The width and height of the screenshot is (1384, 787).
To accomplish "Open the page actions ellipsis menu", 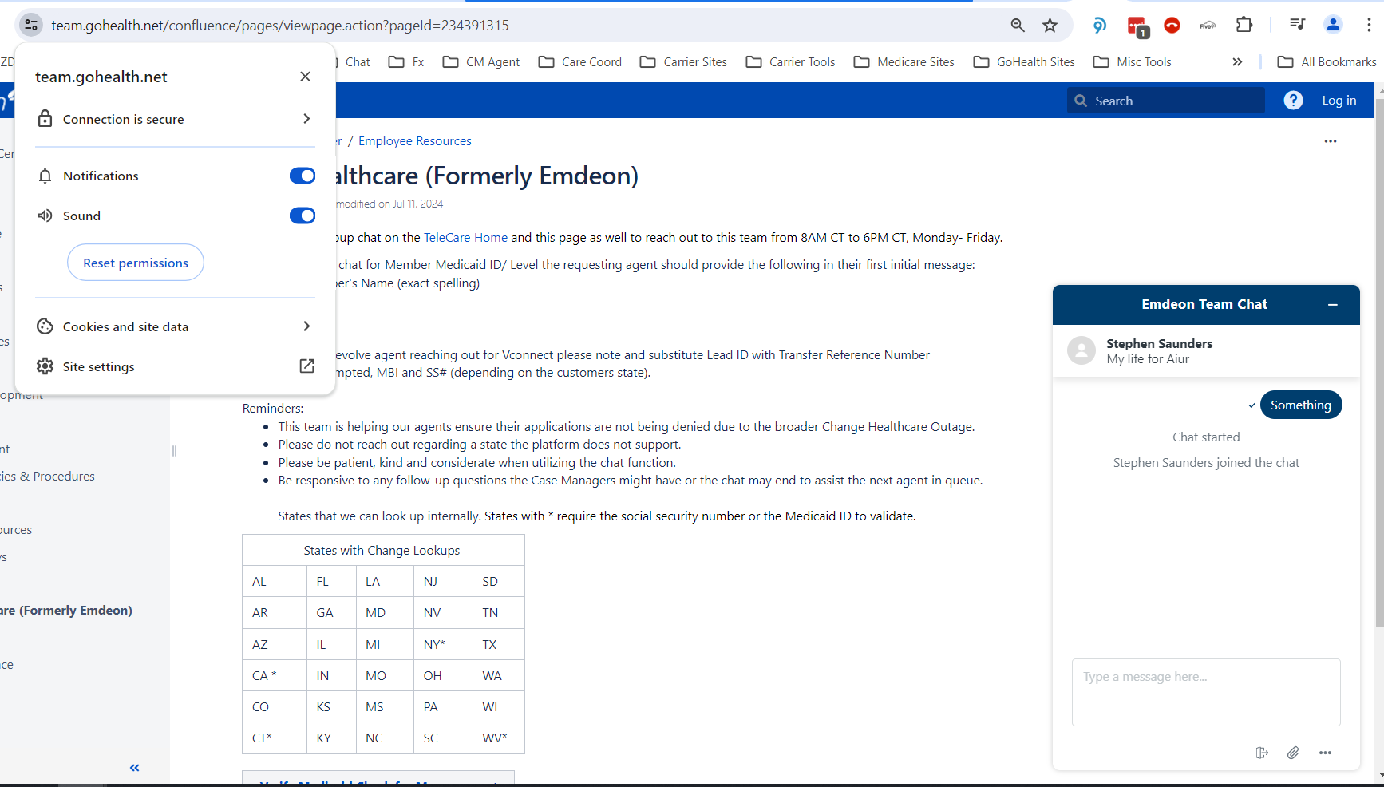I will click(1331, 141).
